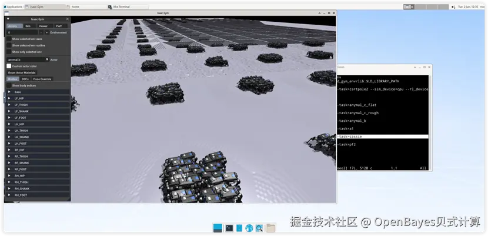Viewport: 488px width, 236px height.
Task: Click the Environment index input field
Action: click(x=22, y=32)
